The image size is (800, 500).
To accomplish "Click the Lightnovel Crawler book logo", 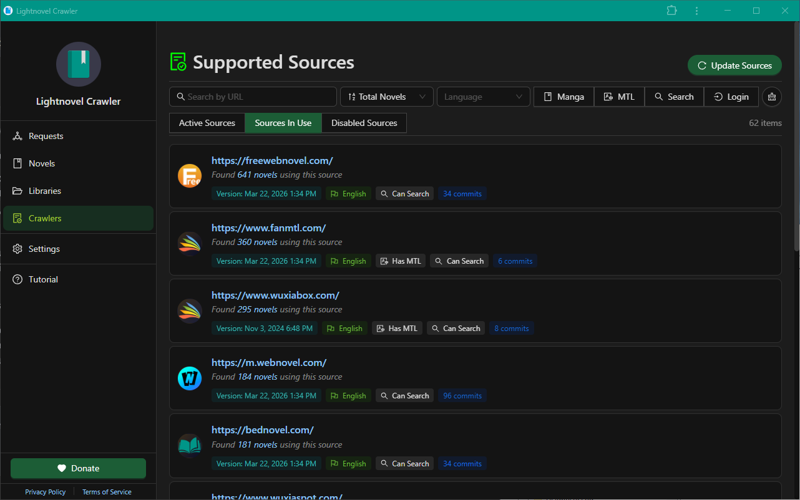I will 79,64.
